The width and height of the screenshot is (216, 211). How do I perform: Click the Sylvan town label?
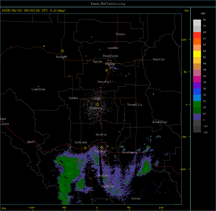[98, 61]
